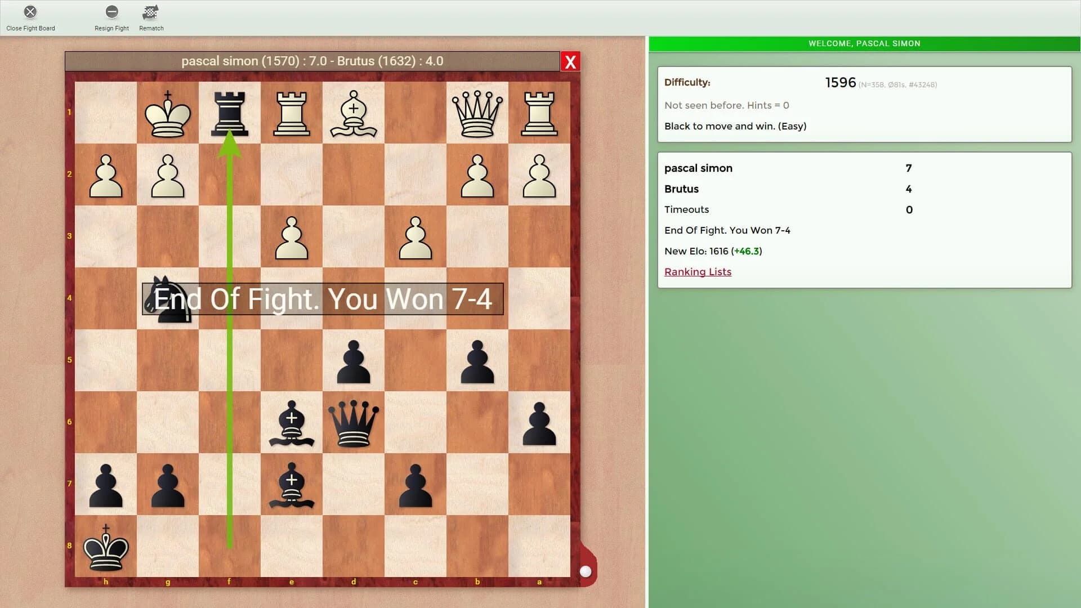
Task: Click the green move arrow on the board
Action: (231, 394)
